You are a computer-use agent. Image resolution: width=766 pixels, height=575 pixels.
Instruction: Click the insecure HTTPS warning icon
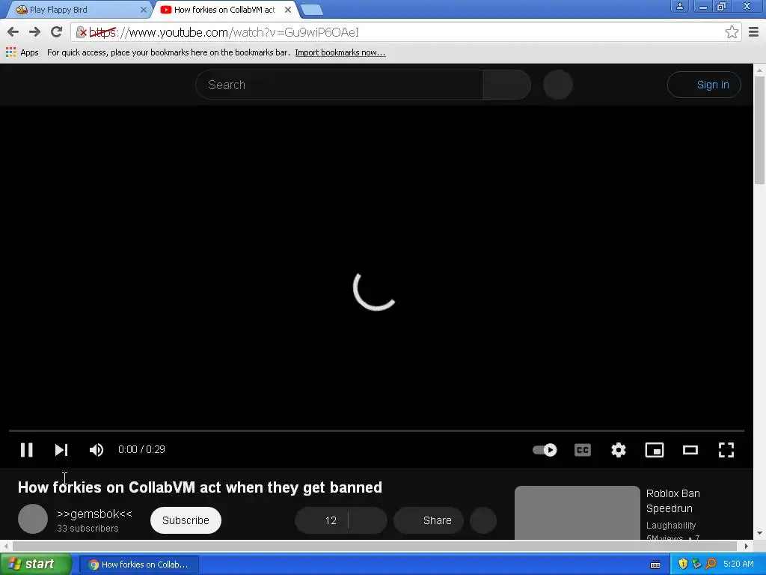[x=81, y=32]
